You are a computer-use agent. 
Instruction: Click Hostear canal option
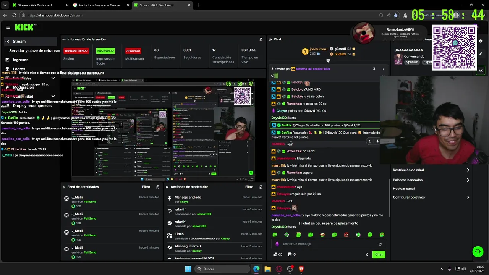click(x=403, y=189)
